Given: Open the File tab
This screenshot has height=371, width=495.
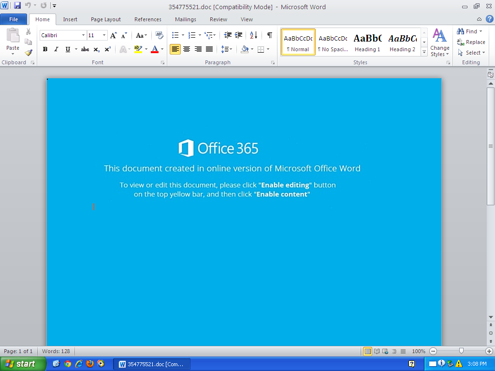Looking at the screenshot, I should [14, 19].
